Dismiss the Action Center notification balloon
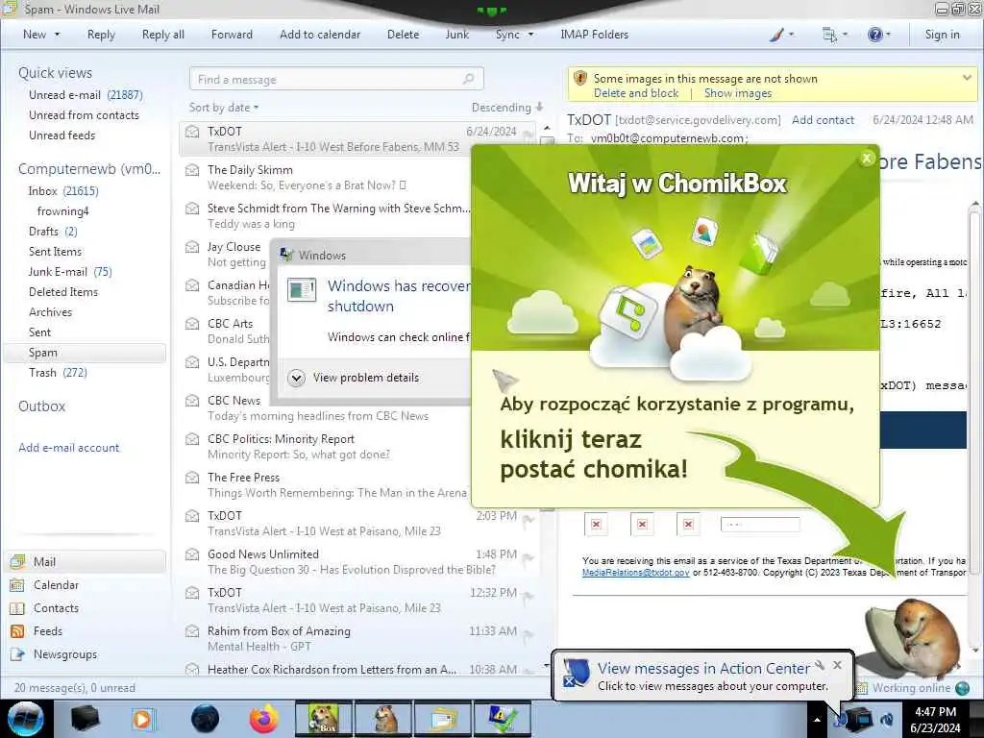Image resolution: width=984 pixels, height=738 pixels. pyautogui.click(x=837, y=665)
